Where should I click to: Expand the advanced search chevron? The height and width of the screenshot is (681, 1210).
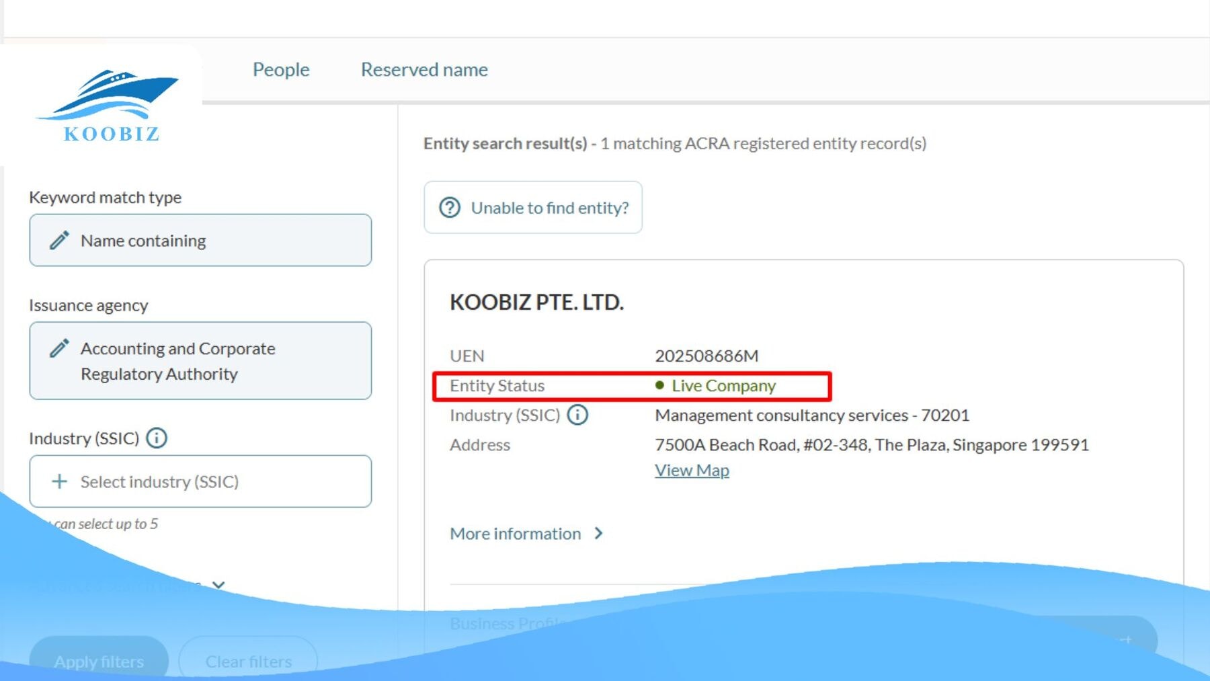point(218,585)
